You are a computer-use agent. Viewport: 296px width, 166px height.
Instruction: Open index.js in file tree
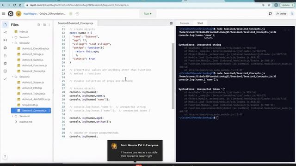pos(24,32)
